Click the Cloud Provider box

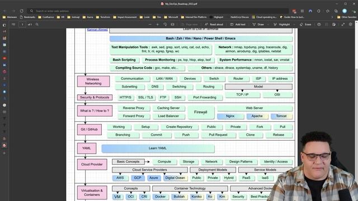(x=92, y=164)
